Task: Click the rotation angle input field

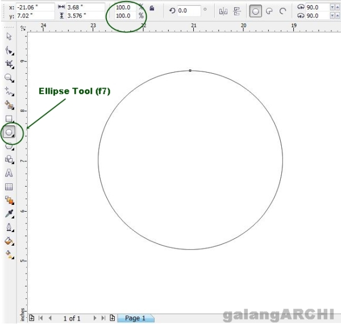Action: [189, 11]
